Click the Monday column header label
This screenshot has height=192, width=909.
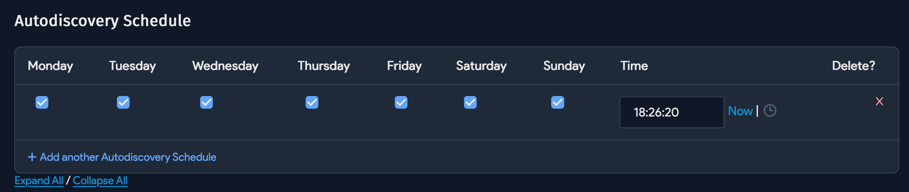pos(51,65)
